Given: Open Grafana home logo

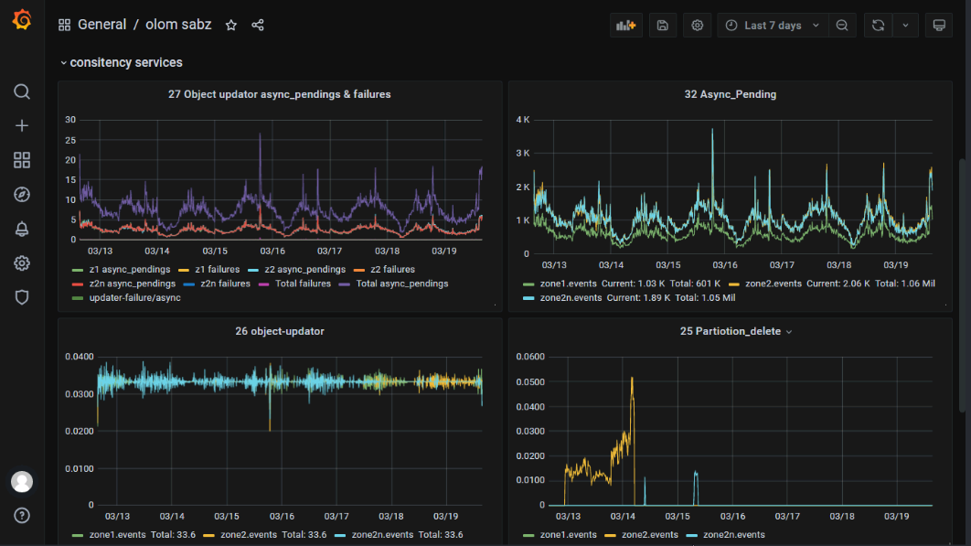Looking at the screenshot, I should click(22, 20).
